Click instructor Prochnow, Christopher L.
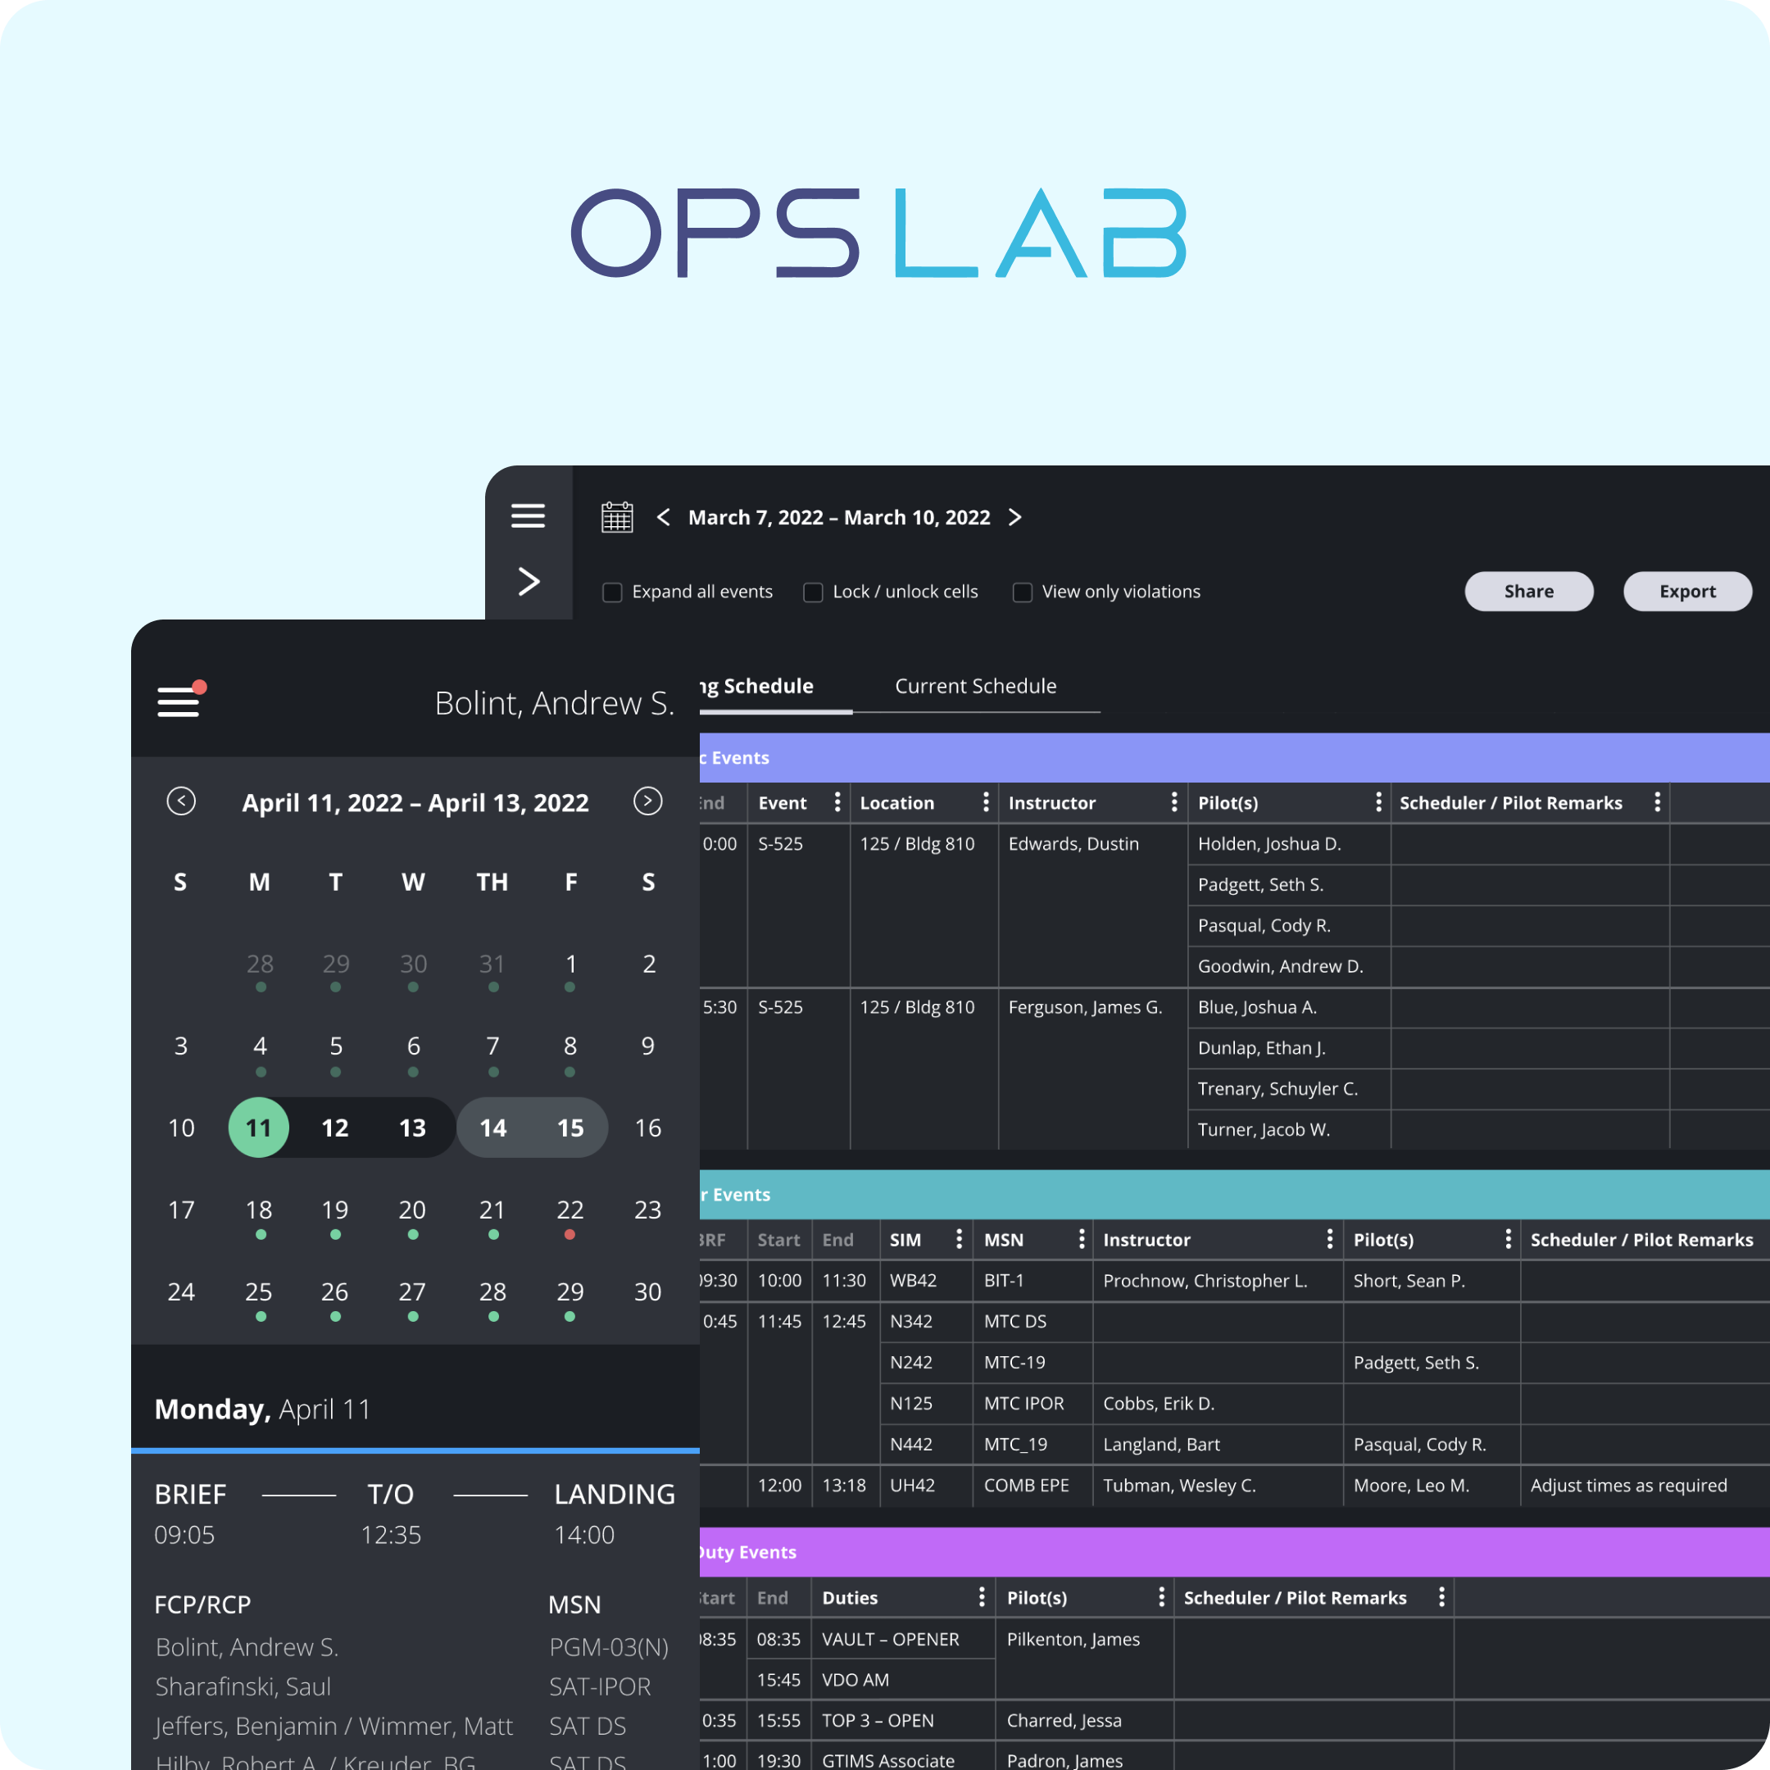The image size is (1770, 1770). click(x=1205, y=1280)
